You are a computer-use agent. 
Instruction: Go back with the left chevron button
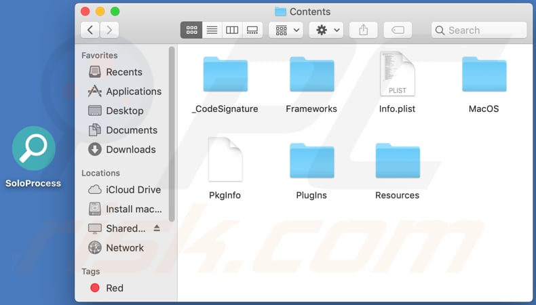(90, 30)
